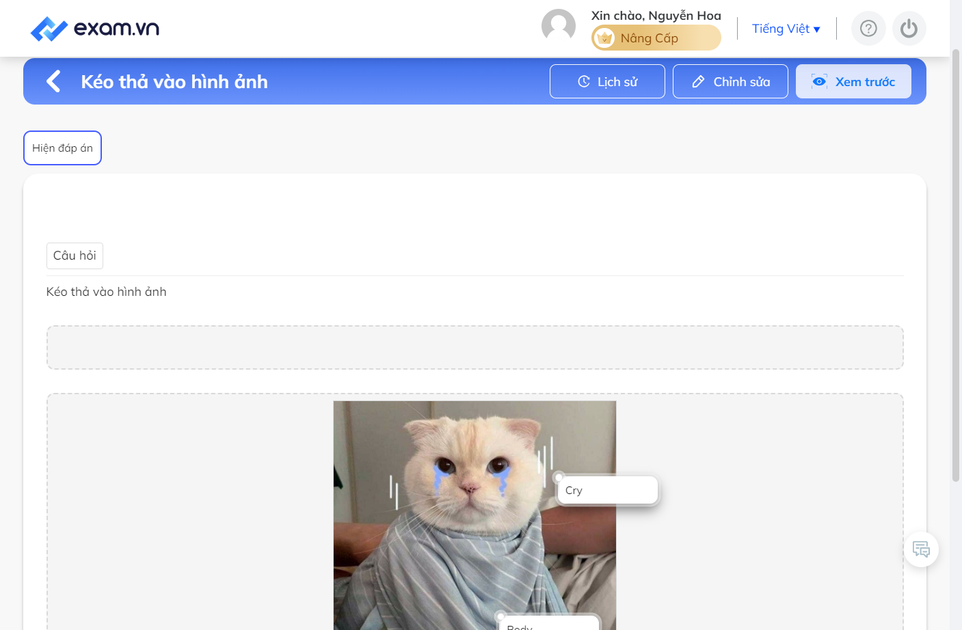Screen dimensions: 962x630
Task: Click the empty dashed answer drop area
Action: (x=475, y=347)
